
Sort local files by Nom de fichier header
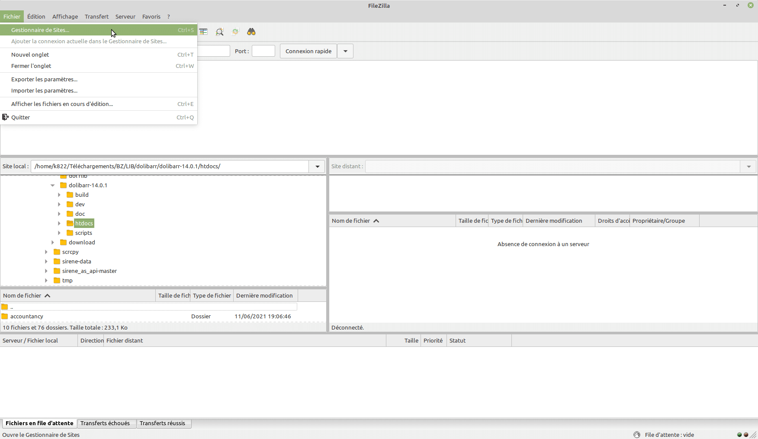[78, 295]
